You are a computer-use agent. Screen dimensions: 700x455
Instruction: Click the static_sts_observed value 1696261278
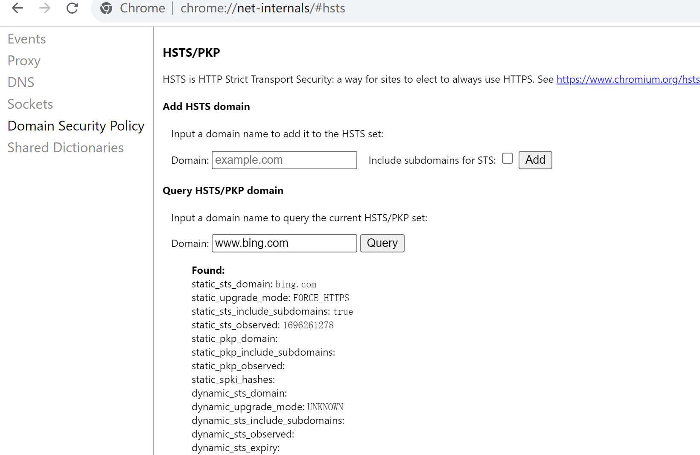(x=308, y=325)
